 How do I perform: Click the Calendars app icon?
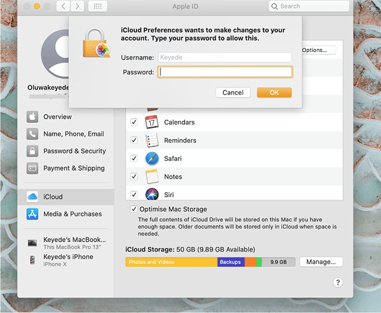point(152,122)
